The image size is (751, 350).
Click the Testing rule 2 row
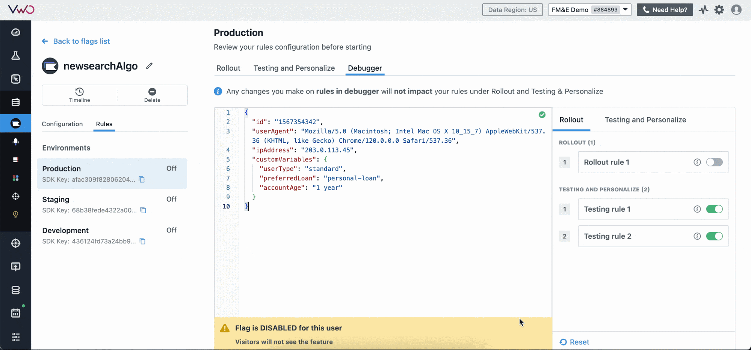pos(653,236)
